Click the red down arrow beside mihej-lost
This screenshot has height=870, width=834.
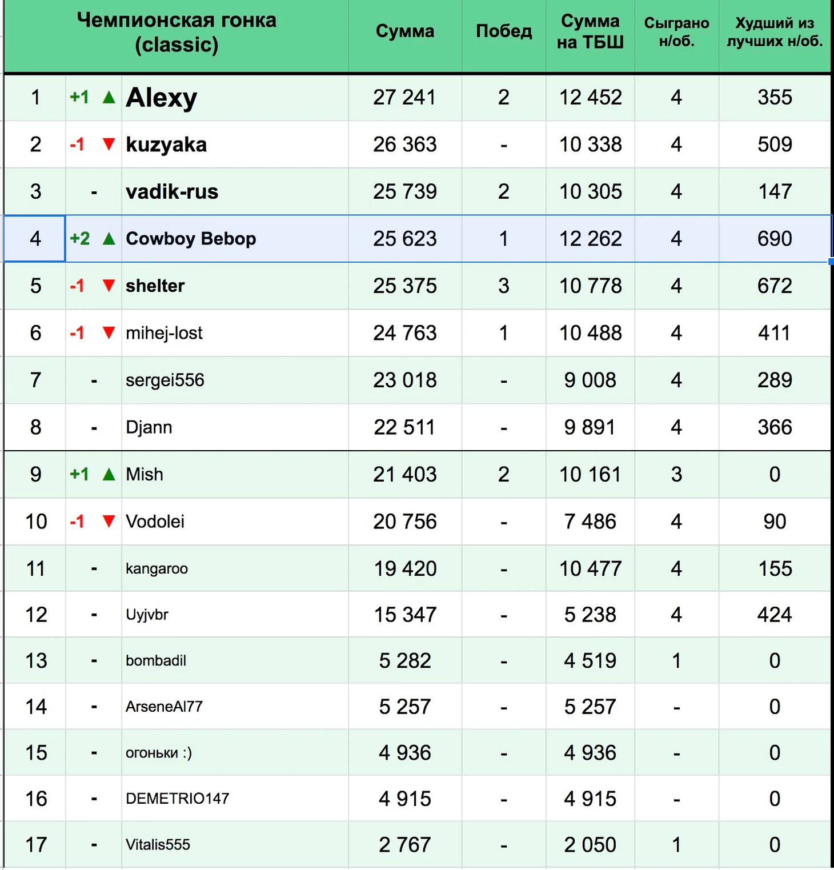pyautogui.click(x=109, y=332)
